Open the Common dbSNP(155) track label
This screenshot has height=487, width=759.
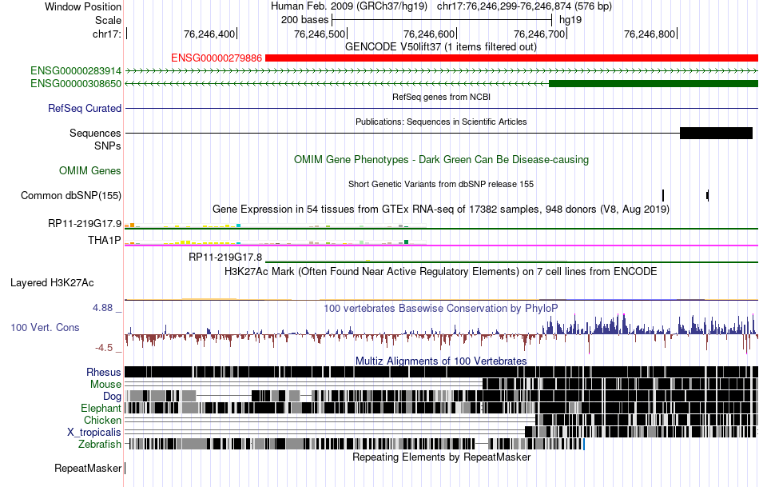pos(71,196)
